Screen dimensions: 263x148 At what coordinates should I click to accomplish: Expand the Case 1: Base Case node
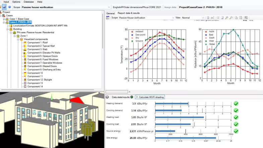click(4, 19)
